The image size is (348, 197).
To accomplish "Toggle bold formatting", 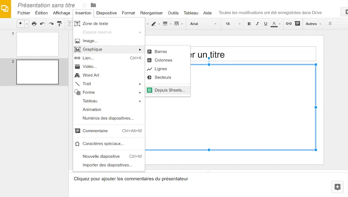I will pos(249,24).
